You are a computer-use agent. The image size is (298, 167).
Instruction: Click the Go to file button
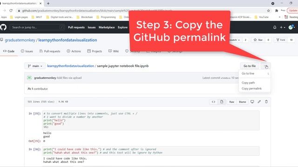click(x=250, y=66)
